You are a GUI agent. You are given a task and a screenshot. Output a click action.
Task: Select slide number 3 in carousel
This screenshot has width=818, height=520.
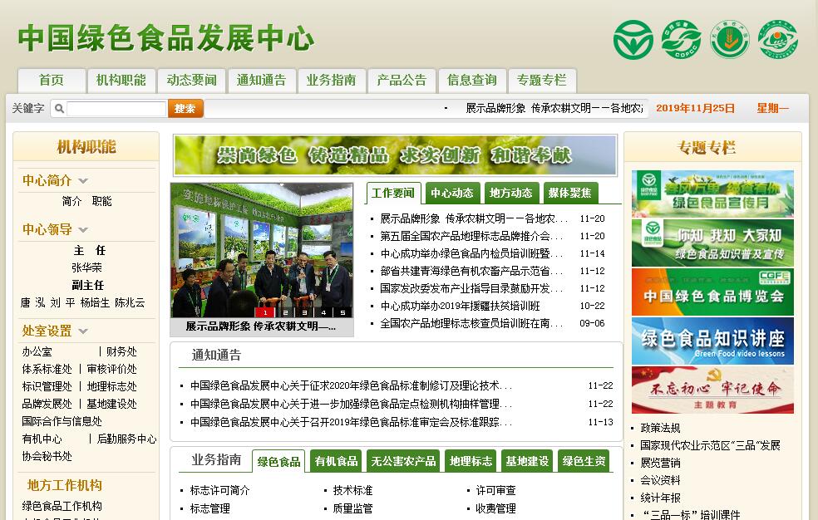304,312
